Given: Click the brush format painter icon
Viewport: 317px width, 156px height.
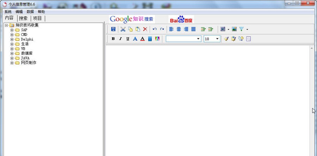Looking at the screenshot, I should coord(226,39).
